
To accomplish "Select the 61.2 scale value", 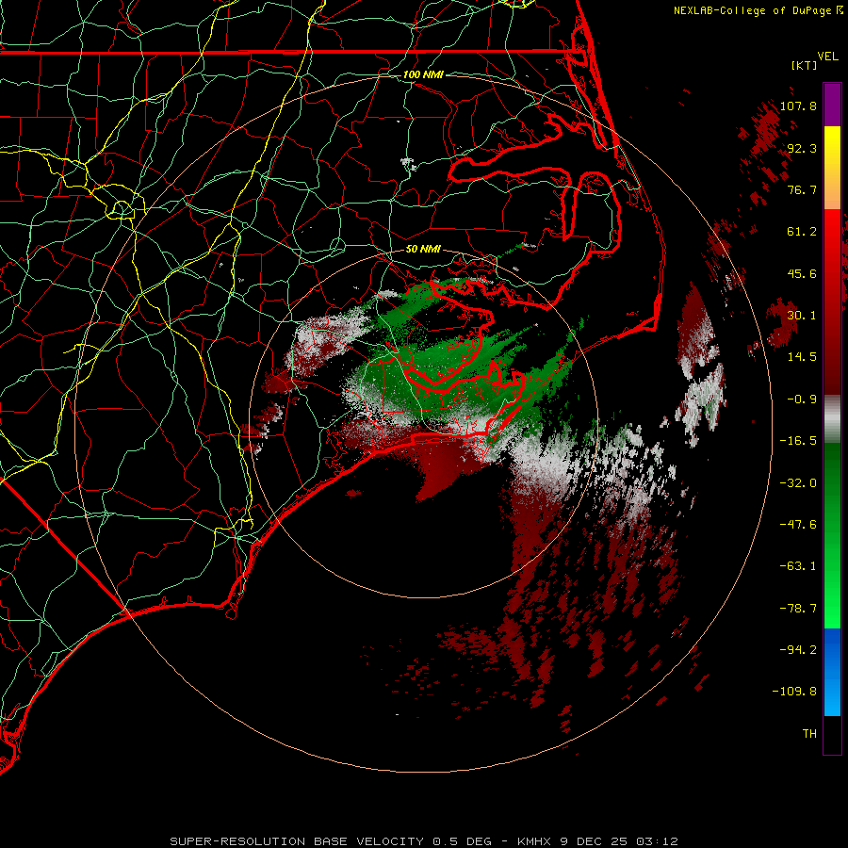I will 802,232.
